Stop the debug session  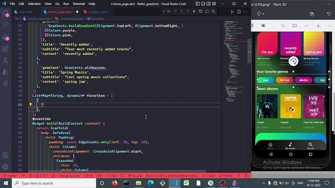(207, 11)
